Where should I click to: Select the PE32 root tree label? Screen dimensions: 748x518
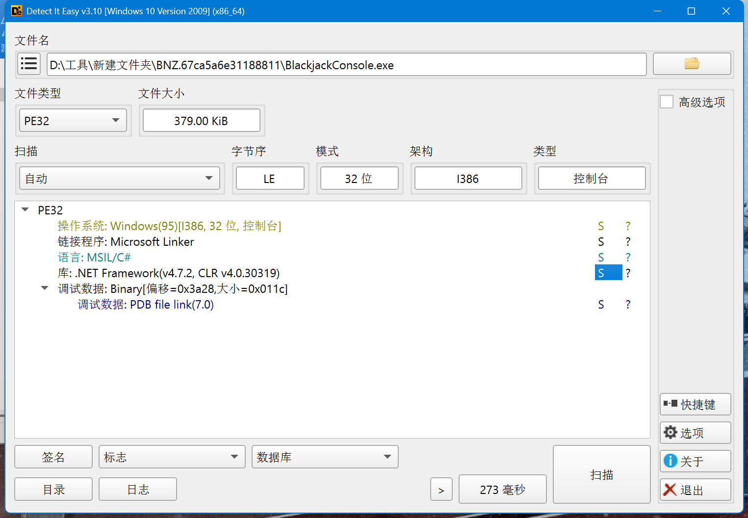tap(51, 210)
